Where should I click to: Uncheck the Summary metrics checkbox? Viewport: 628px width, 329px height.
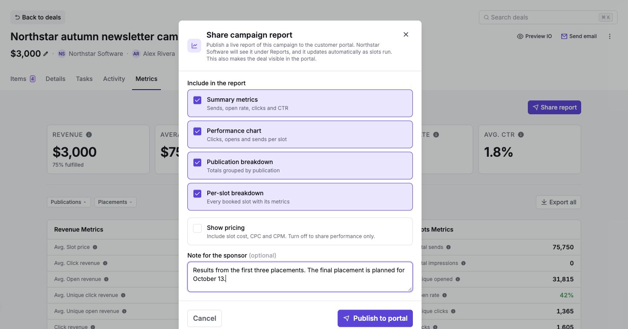pyautogui.click(x=197, y=100)
